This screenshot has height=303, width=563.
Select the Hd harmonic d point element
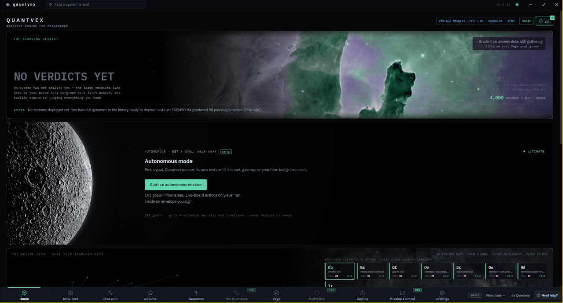[533, 271]
